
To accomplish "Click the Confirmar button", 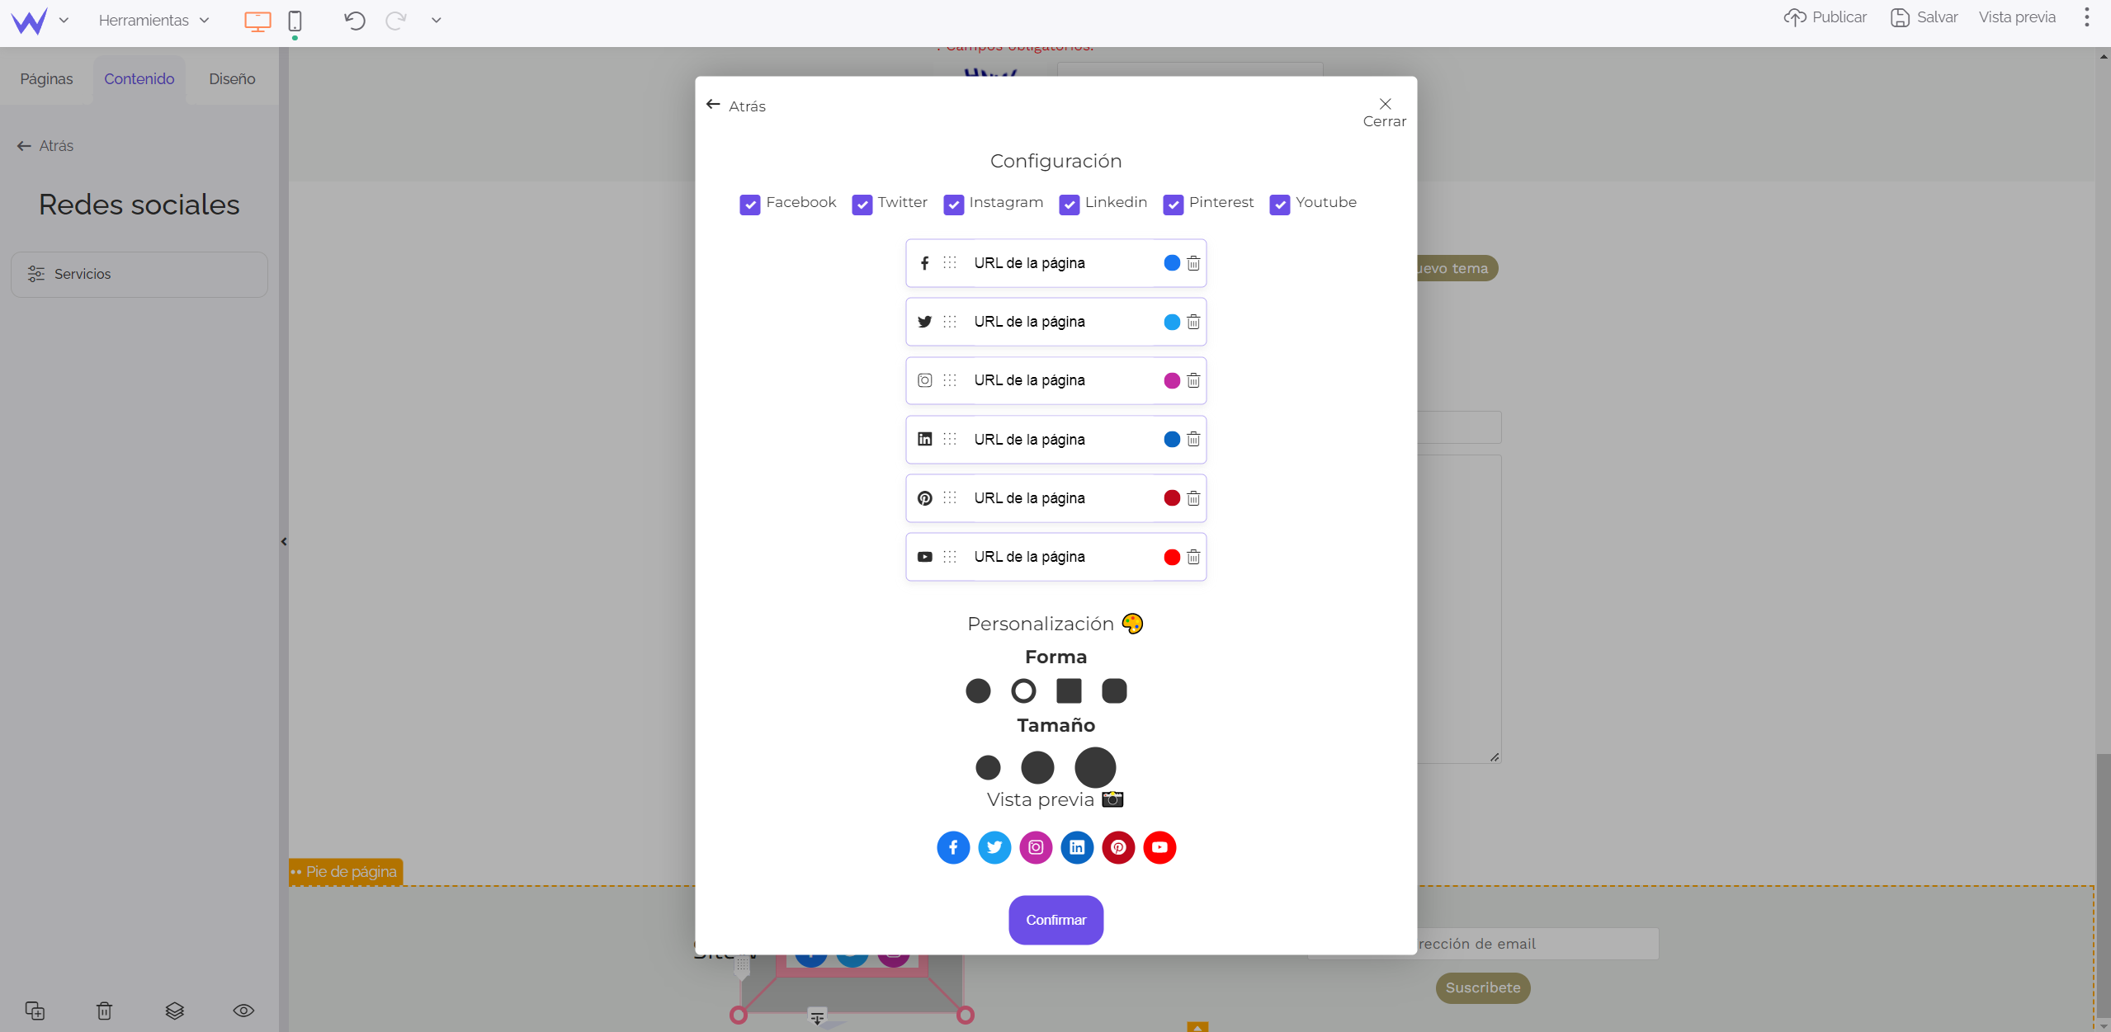I will click(1055, 921).
